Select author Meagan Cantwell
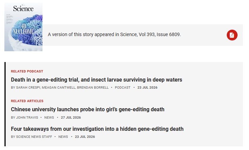 pyautogui.click(x=59, y=88)
